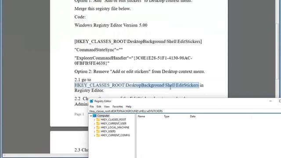This screenshot has width=281, height=158.
Task: Click the HKEY_CLASSES_ROOT folder icon
Action: (x=98, y=119)
